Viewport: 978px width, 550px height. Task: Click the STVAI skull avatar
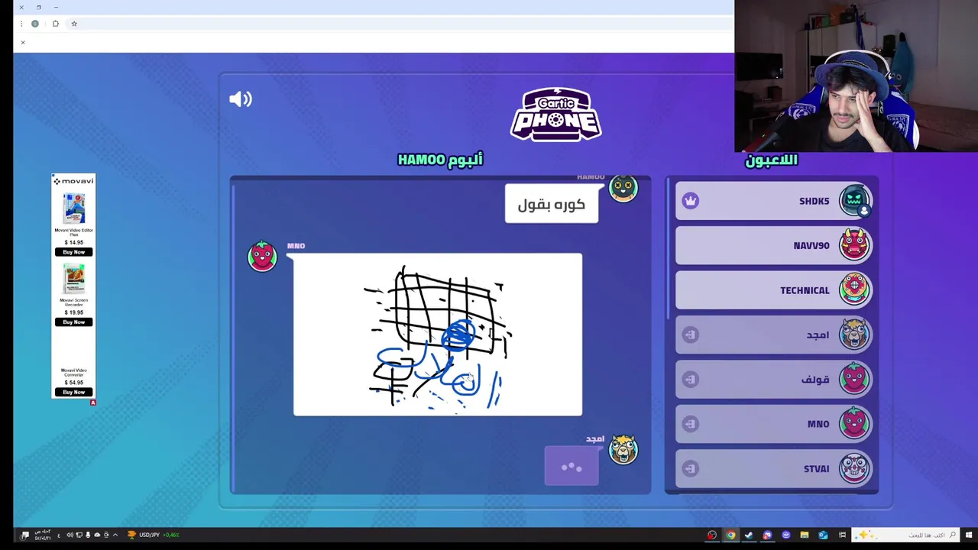[x=854, y=468]
